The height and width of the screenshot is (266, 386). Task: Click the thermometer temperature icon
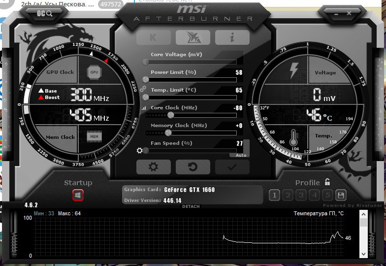click(x=293, y=138)
